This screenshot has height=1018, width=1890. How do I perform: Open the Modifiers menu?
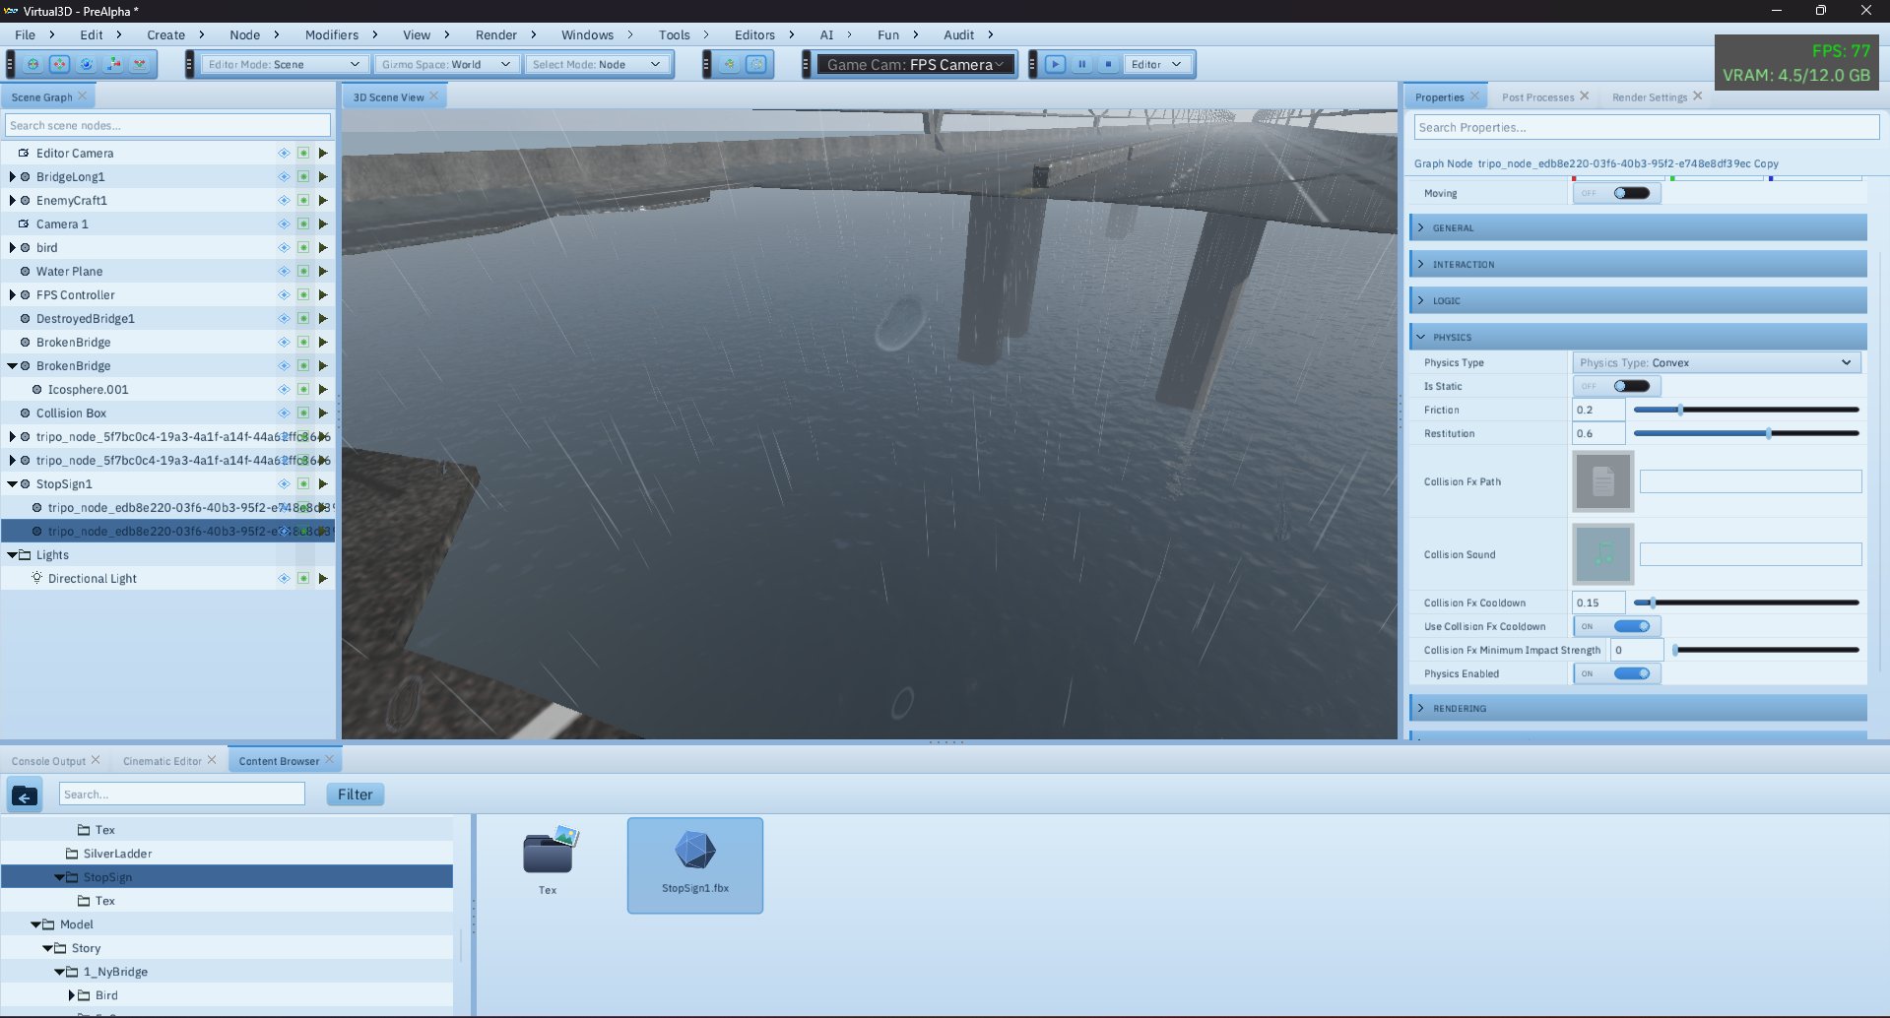(332, 34)
